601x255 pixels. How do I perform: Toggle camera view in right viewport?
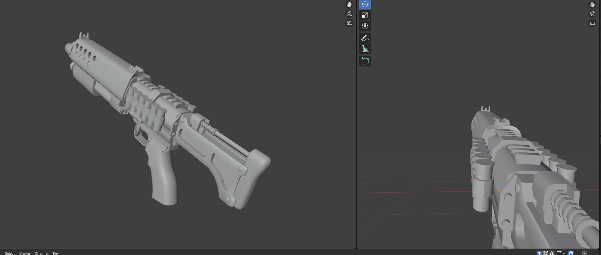592,14
